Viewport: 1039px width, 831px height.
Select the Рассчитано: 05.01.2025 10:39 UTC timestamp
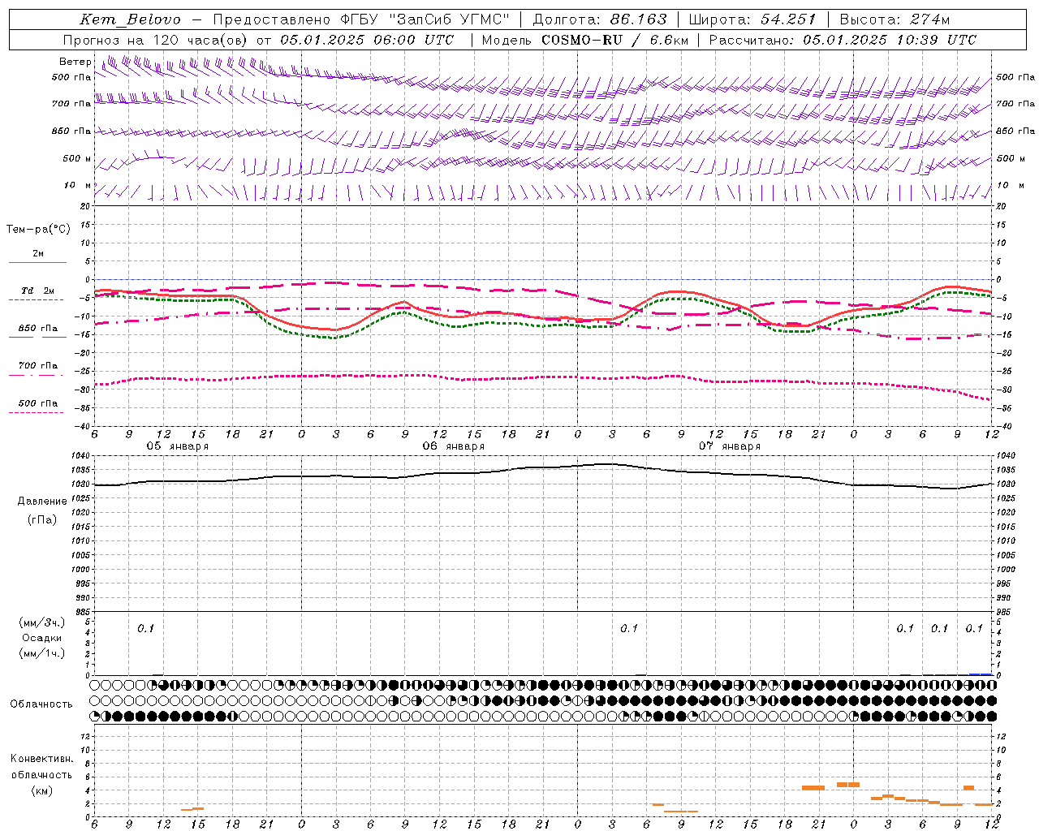(843, 40)
